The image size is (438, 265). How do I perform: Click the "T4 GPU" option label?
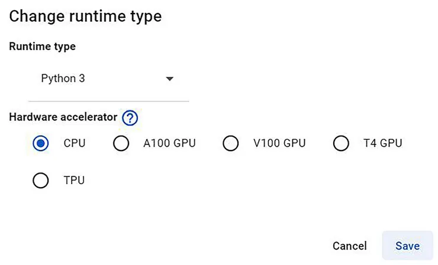click(x=383, y=143)
